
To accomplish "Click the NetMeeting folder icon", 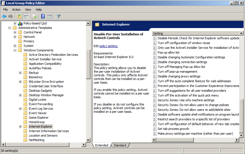I will point(25,140).
